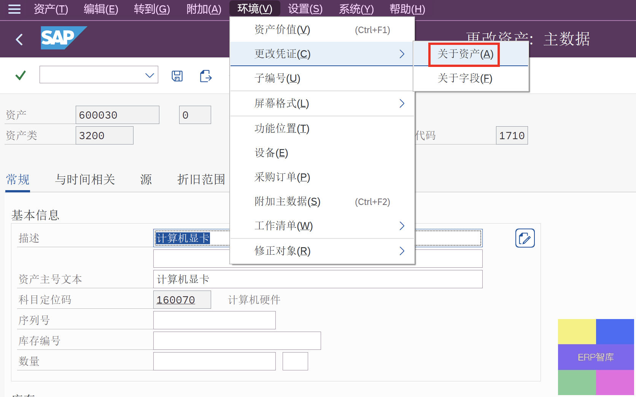Open the command field dropdown
The image size is (636, 397).
coord(149,75)
